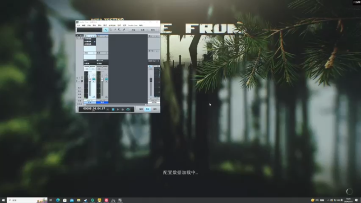Click the transport Play button
361x203 pixels.
click(118, 109)
